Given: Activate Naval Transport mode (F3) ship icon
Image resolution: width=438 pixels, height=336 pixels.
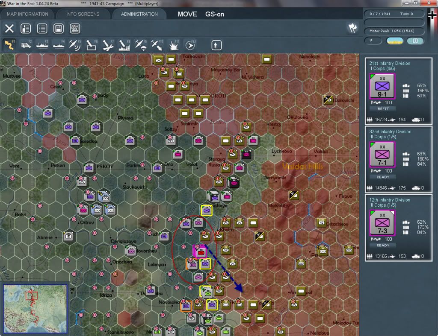Looking at the screenshot, I should tap(42, 45).
